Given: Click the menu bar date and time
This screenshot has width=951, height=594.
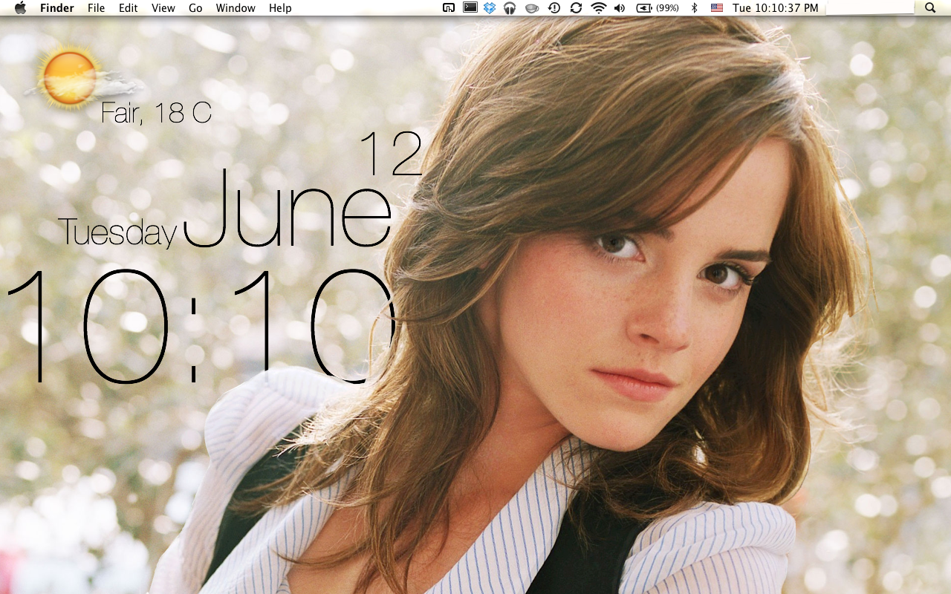Looking at the screenshot, I should [x=775, y=8].
